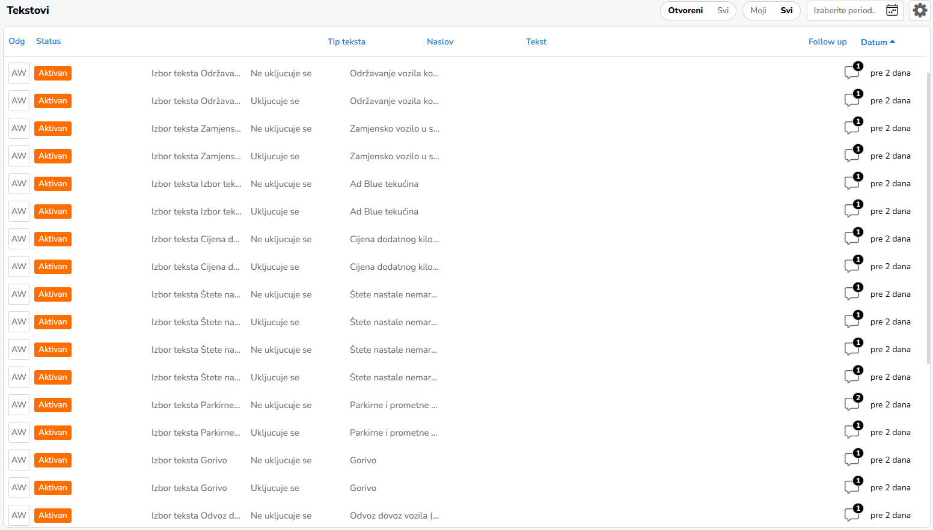
Task: Click the calendar icon in period picker
Action: pyautogui.click(x=892, y=10)
